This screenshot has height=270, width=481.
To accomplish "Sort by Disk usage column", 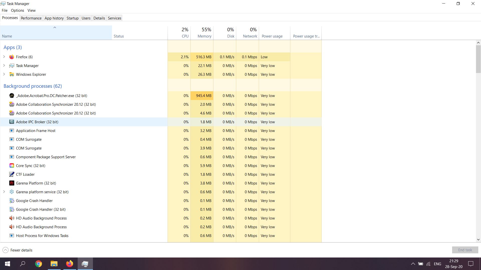I will 225,33.
